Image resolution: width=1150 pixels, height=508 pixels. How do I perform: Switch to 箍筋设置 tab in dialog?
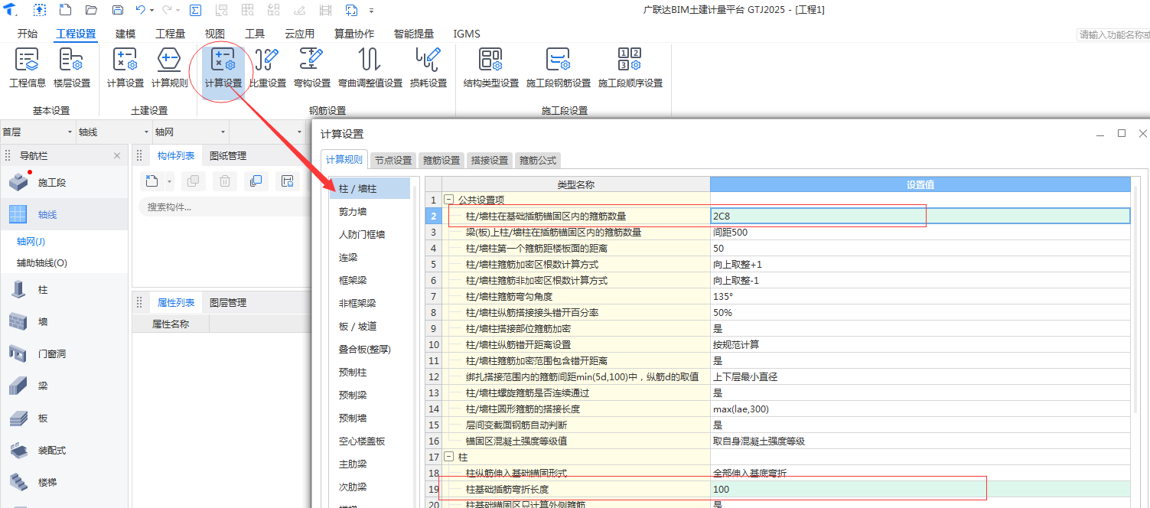441,161
